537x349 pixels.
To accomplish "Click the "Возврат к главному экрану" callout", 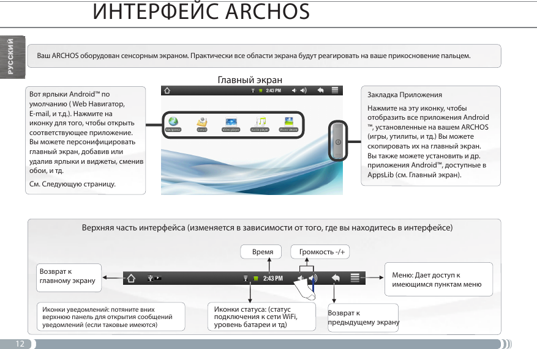I will coord(69,278).
